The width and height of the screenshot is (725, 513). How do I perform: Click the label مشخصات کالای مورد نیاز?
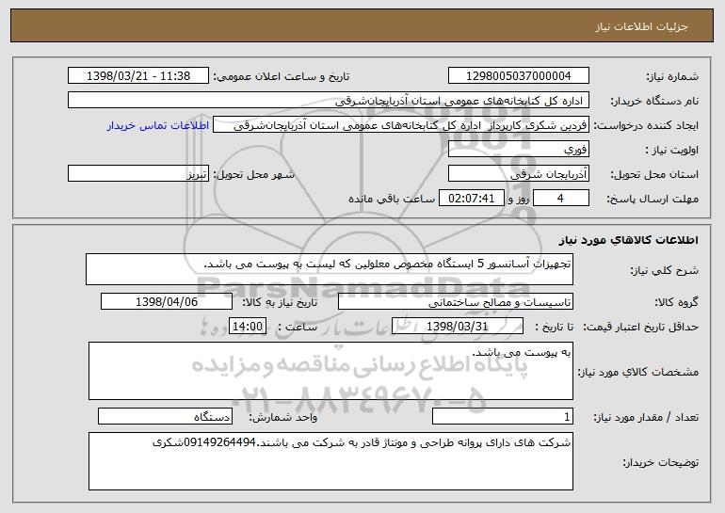(638, 372)
